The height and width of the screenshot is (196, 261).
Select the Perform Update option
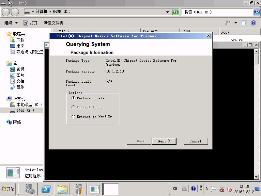pos(73,98)
